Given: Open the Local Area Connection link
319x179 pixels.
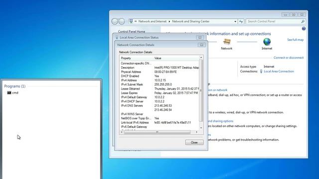Looking at the screenshot, I should 279,72.
